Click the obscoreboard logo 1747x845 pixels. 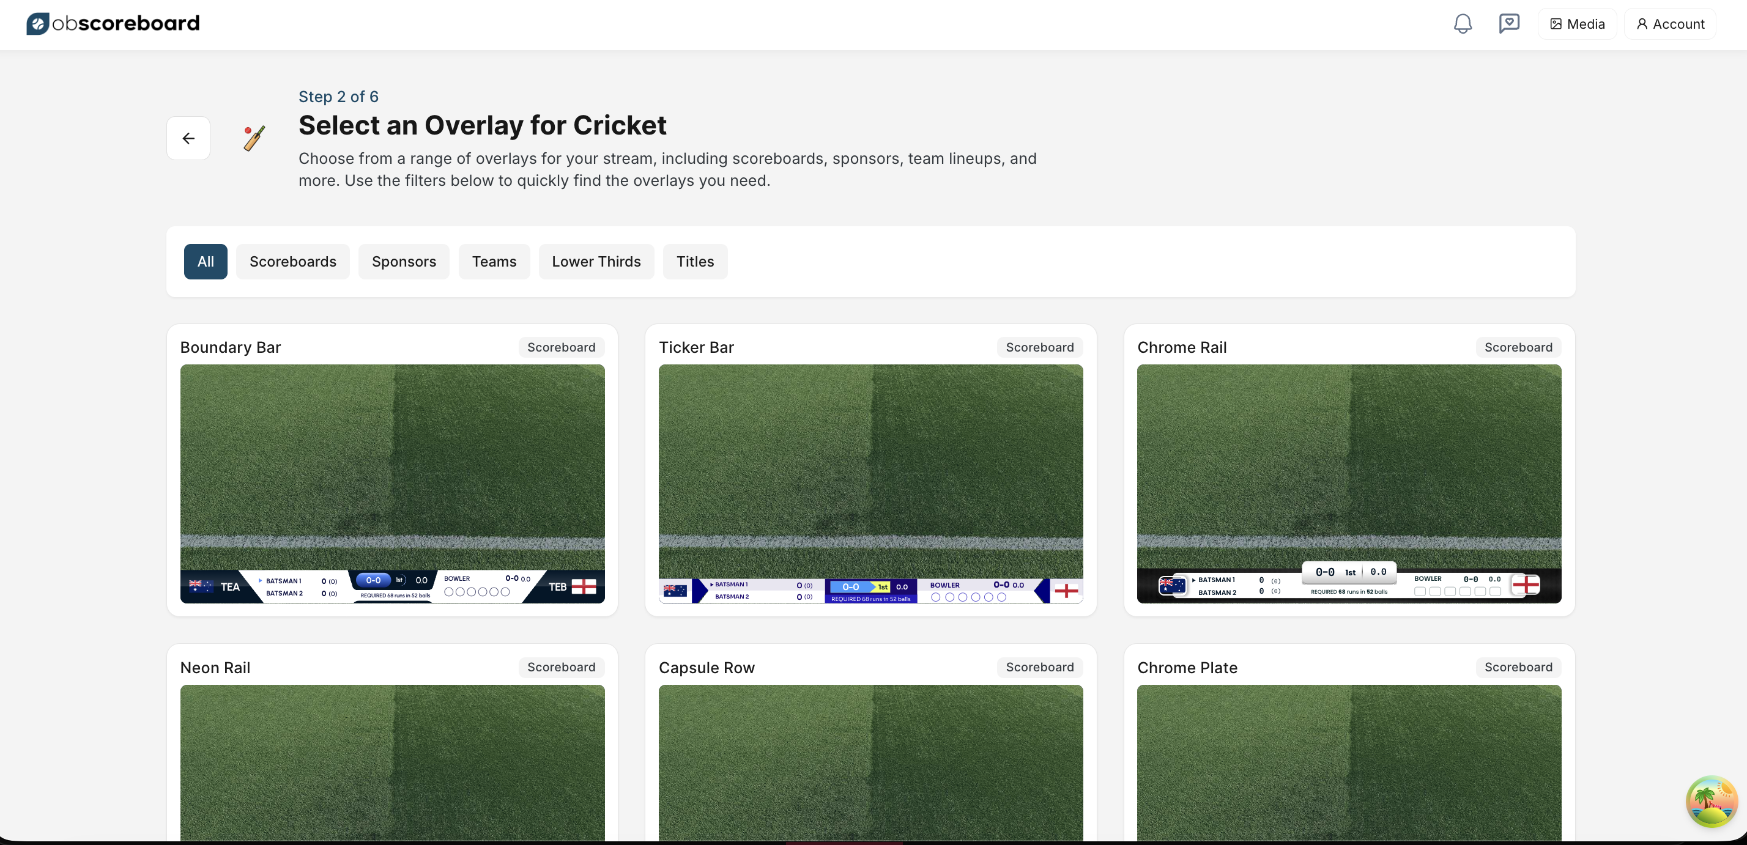[x=113, y=24]
